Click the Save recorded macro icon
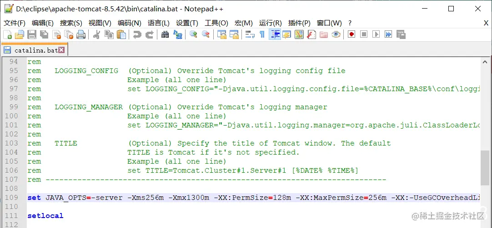The image size is (492, 228). 401,34
